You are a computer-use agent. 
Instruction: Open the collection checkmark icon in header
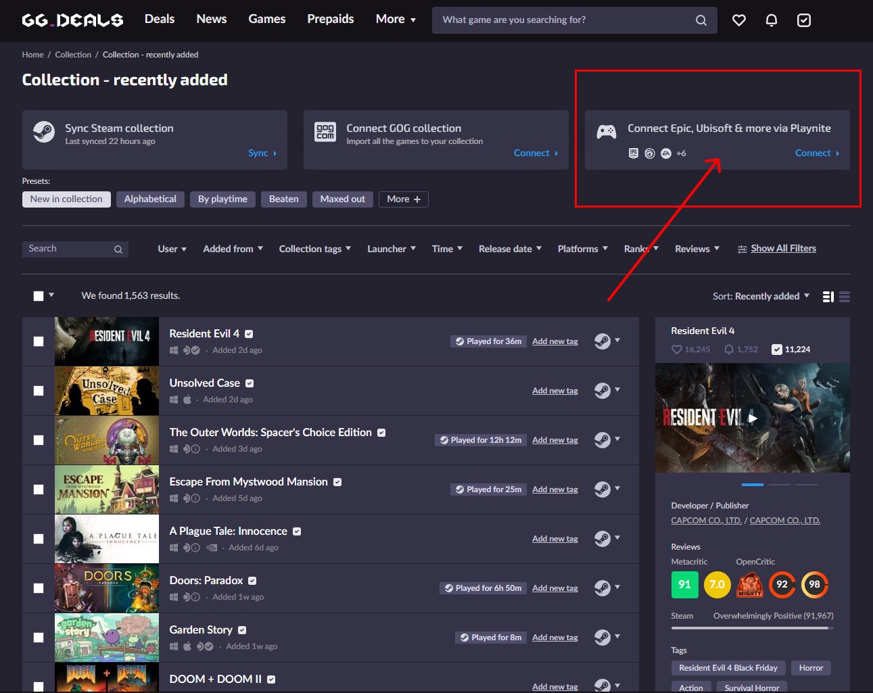click(x=804, y=20)
